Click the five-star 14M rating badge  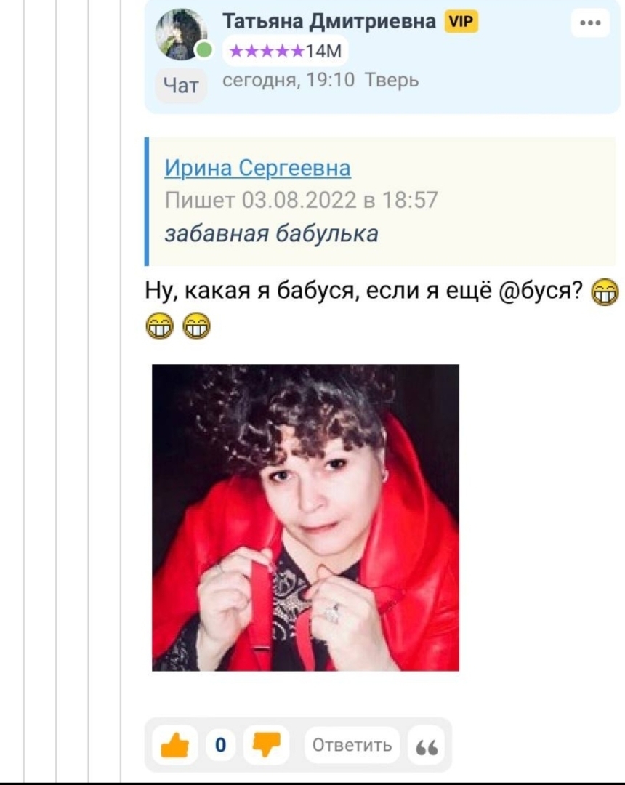click(285, 51)
